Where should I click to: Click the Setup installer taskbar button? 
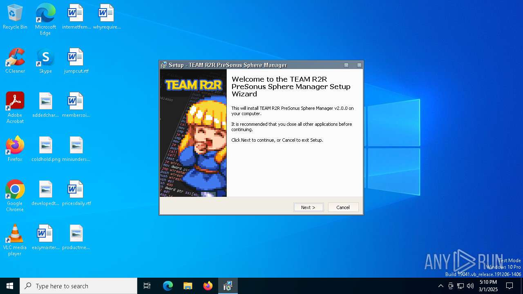click(228, 286)
